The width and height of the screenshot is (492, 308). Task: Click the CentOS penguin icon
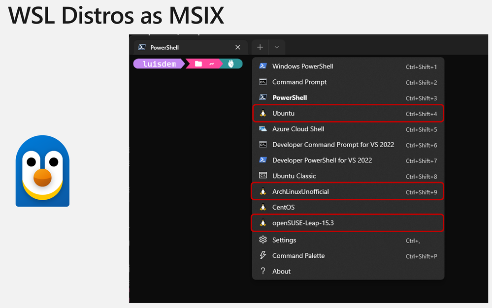pyautogui.click(x=263, y=207)
